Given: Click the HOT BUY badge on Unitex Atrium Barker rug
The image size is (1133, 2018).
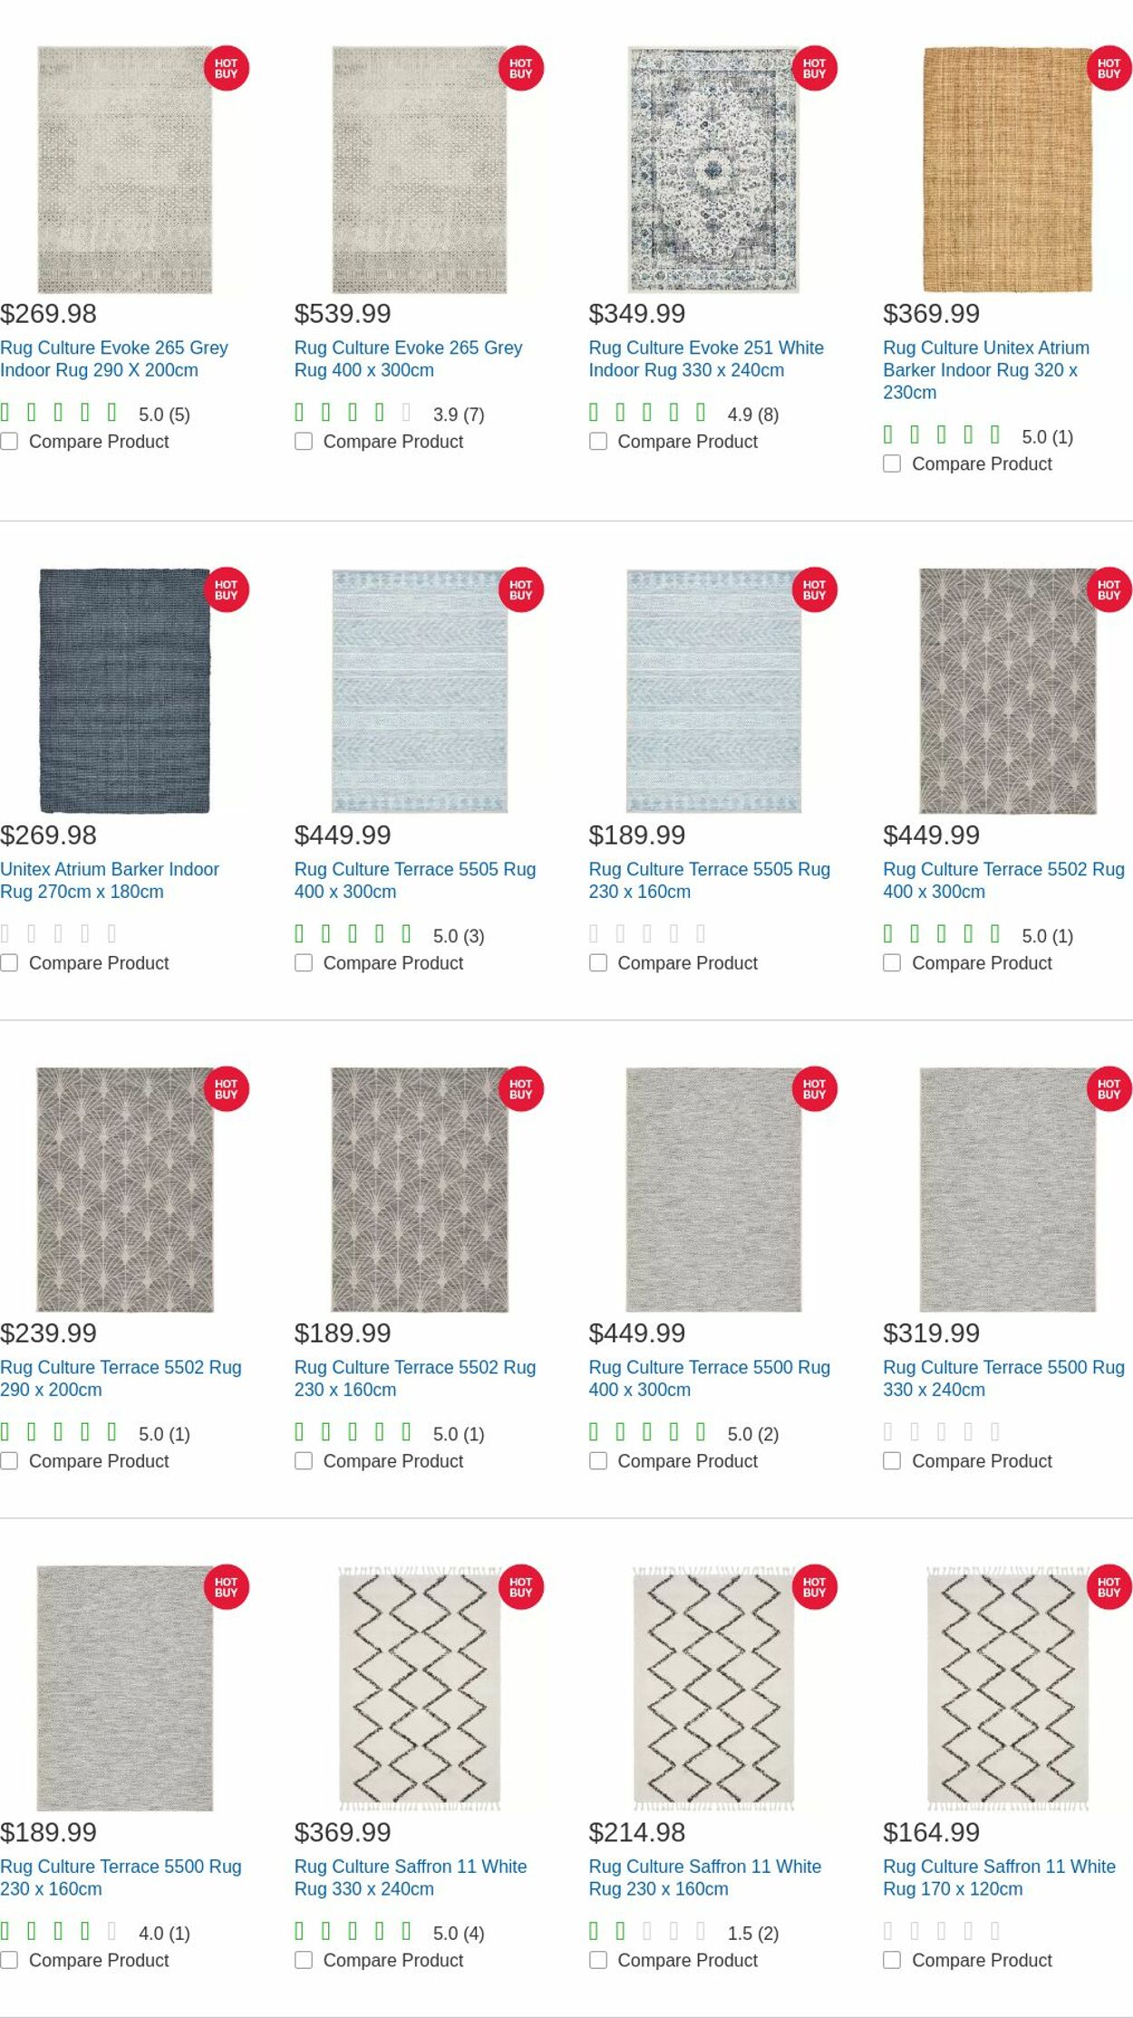Looking at the screenshot, I should pos(1109,68).
